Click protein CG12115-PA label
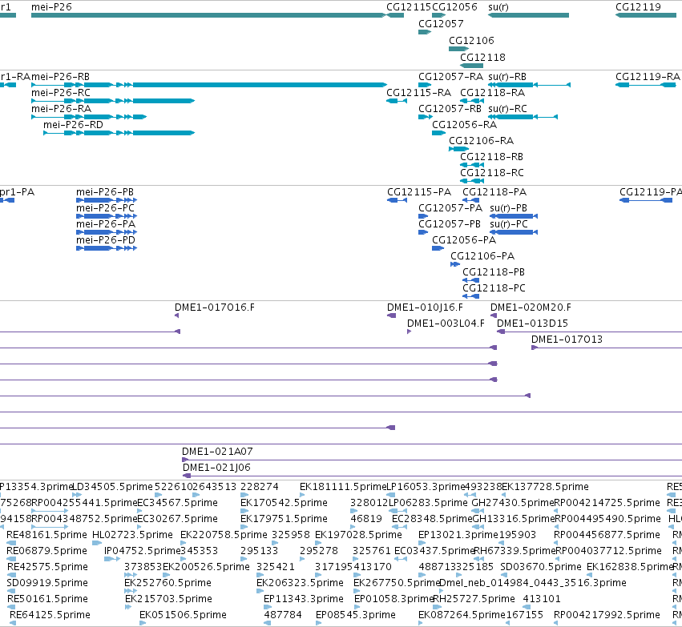This screenshot has width=682, height=627. tap(419, 192)
